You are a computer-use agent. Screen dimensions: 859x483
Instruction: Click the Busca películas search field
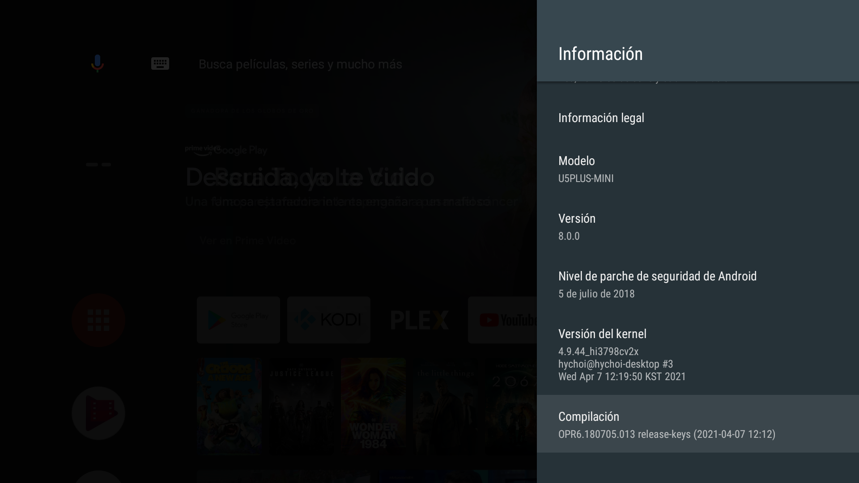pos(300,64)
